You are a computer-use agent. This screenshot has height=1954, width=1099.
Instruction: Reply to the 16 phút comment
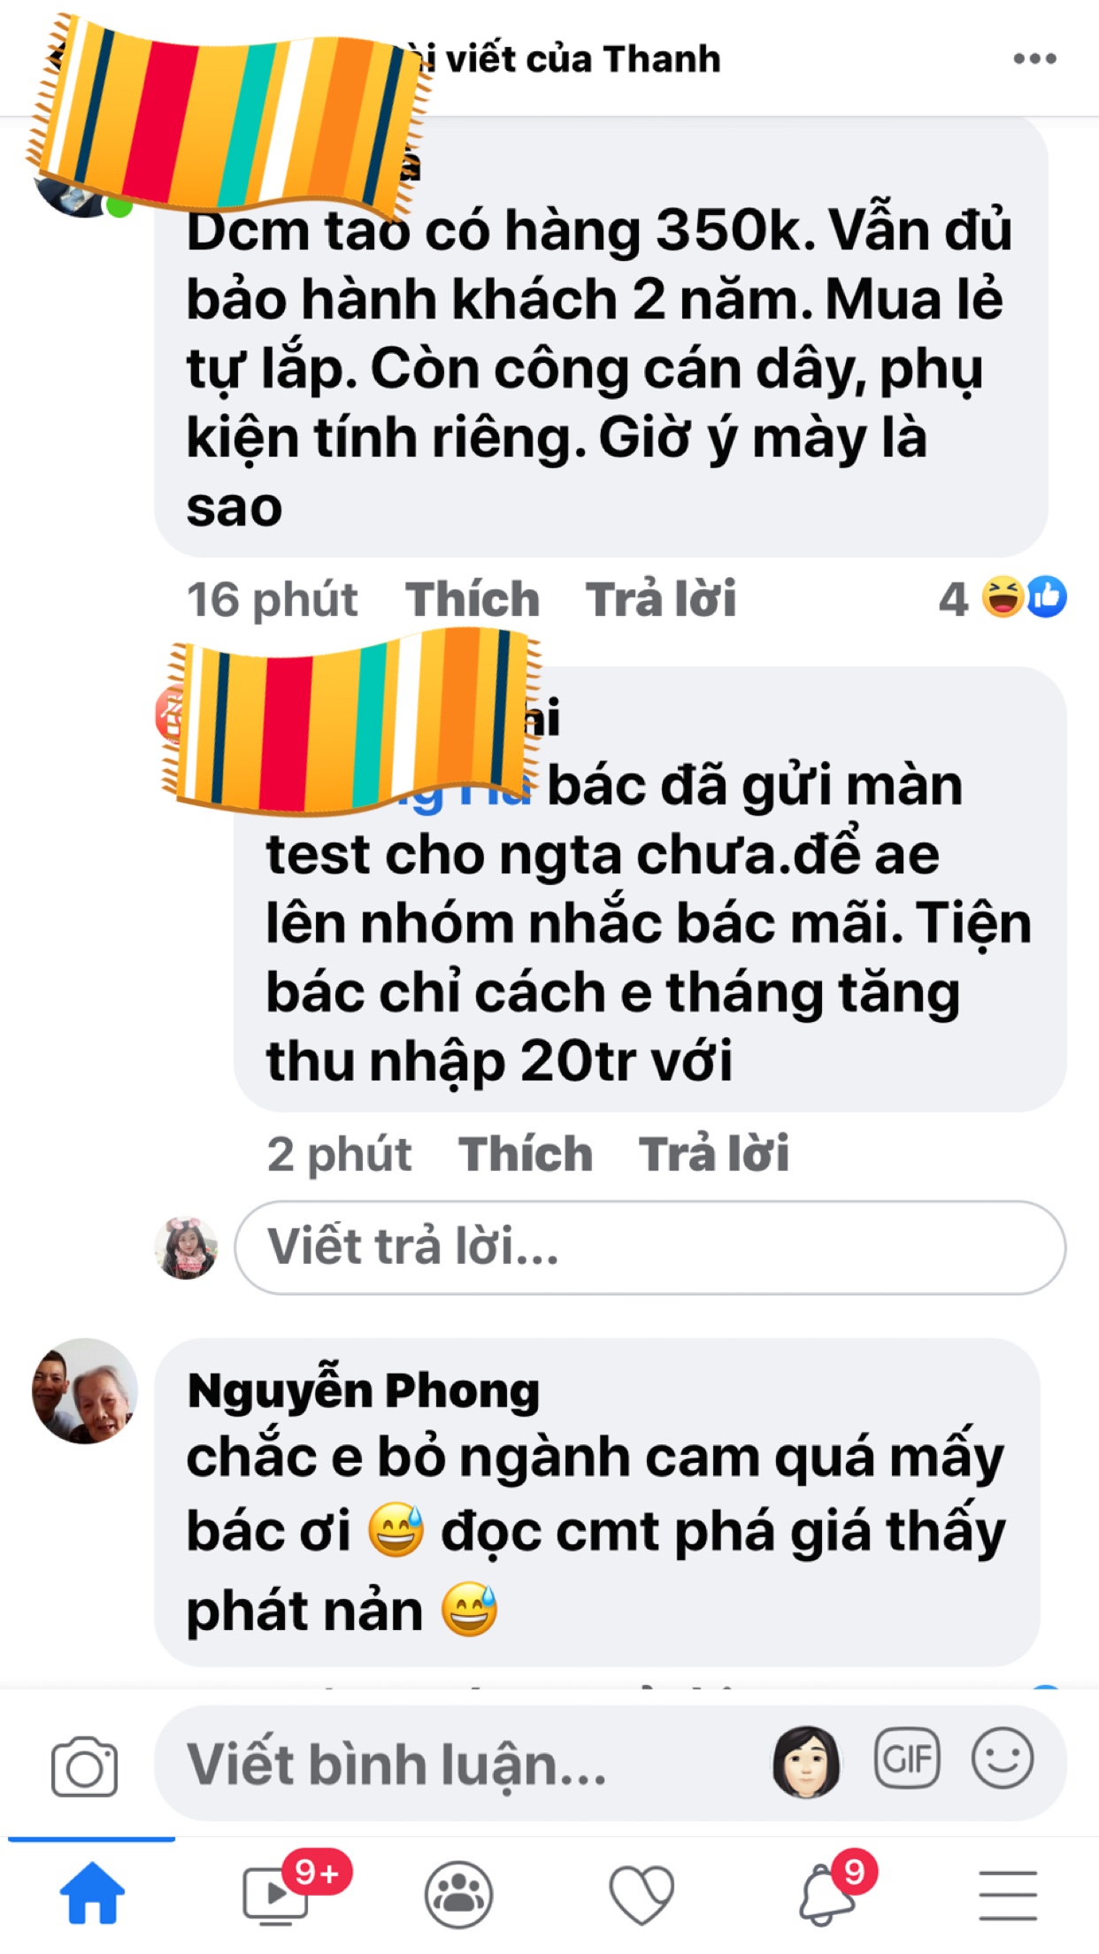(660, 599)
